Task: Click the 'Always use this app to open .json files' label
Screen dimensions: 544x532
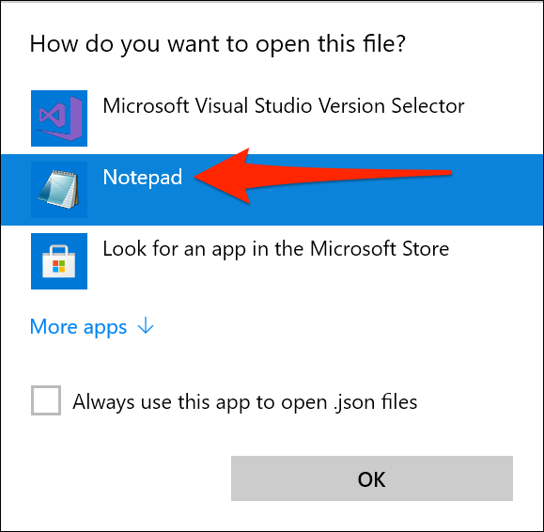Action: tap(245, 402)
